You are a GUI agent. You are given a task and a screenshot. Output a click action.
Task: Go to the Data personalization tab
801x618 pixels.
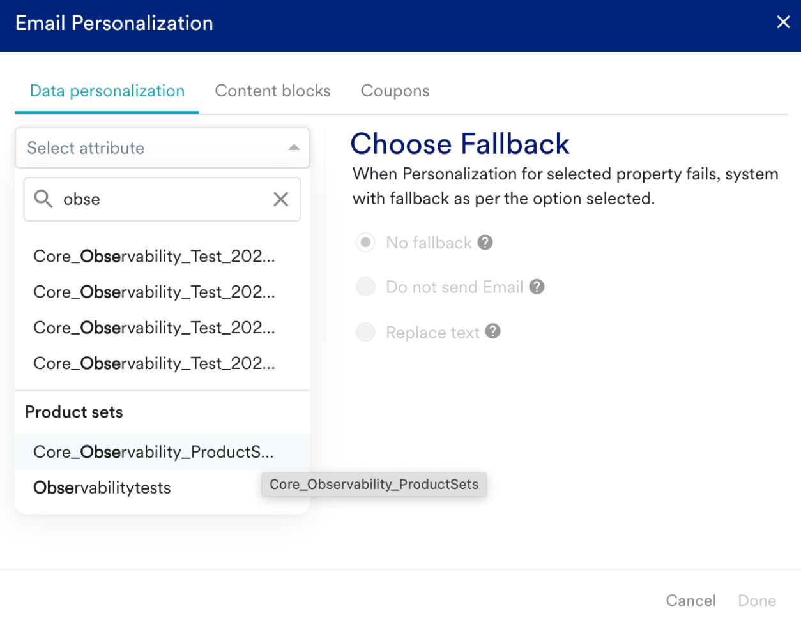coord(107,91)
